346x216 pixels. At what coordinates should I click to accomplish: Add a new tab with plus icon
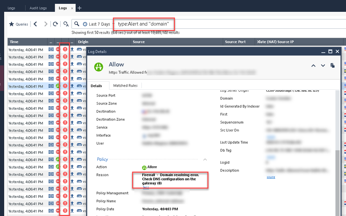pyautogui.click(x=79, y=8)
